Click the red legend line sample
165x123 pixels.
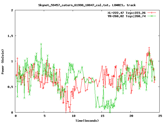(x=152, y=13)
